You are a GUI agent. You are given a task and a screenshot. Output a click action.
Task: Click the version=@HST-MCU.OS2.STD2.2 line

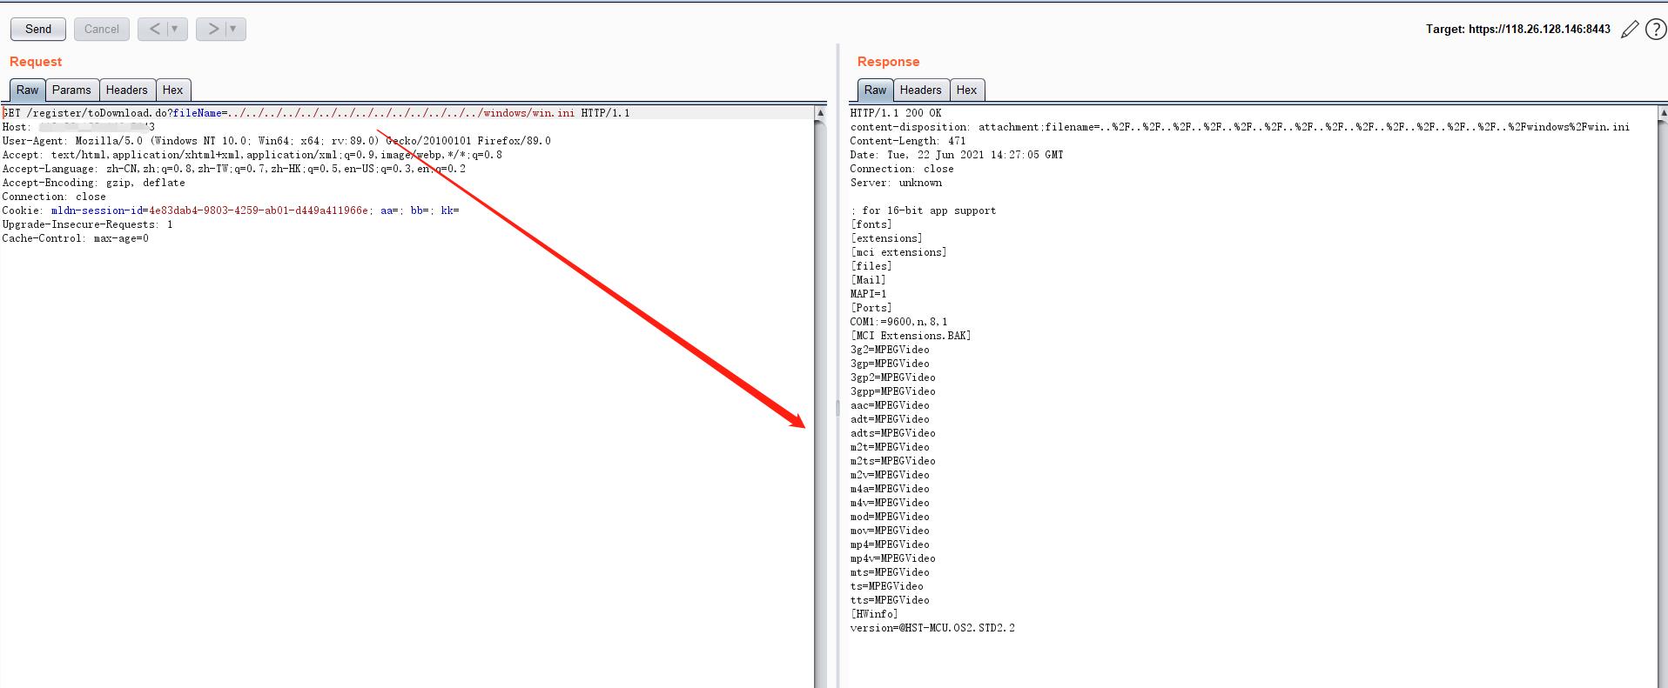(932, 628)
